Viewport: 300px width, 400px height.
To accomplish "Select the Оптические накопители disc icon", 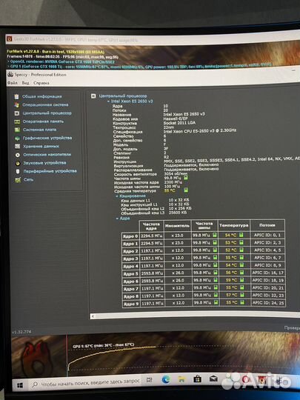I will [18, 155].
